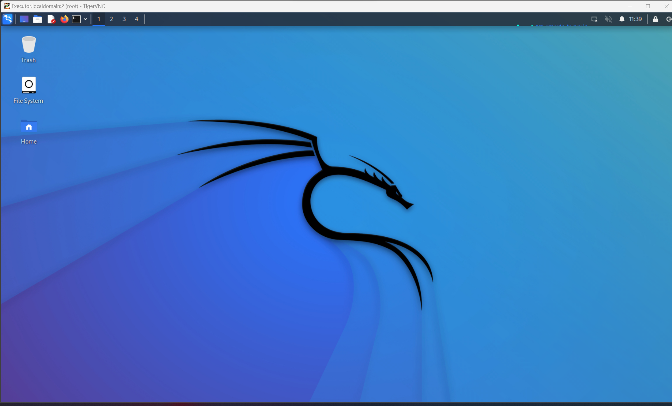Toggle the muted volume icon
The height and width of the screenshot is (406, 672).
point(608,19)
